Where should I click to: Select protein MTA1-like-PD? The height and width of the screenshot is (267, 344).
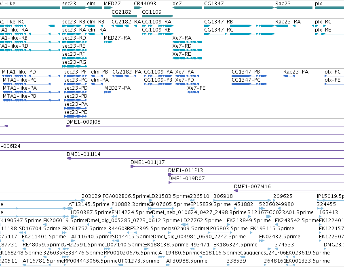tap(19, 71)
